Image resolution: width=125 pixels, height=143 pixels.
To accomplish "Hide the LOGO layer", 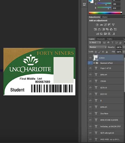I will (90, 58).
